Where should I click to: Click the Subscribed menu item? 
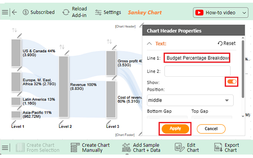click(x=39, y=12)
